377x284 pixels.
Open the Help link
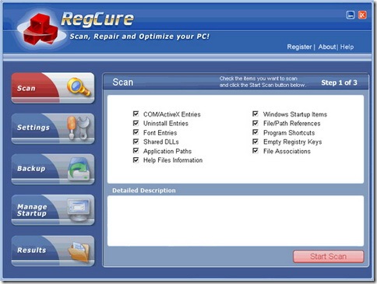(347, 47)
